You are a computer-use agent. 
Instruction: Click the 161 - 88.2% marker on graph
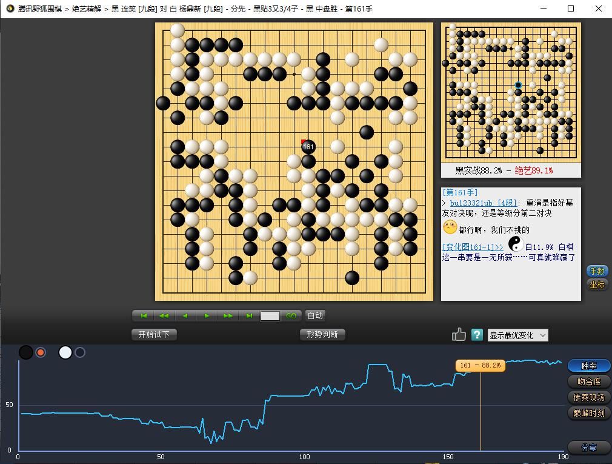481,366
